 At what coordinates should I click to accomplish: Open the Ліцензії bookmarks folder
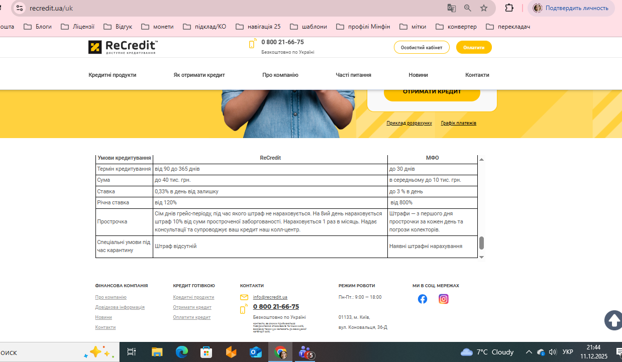[x=77, y=27]
